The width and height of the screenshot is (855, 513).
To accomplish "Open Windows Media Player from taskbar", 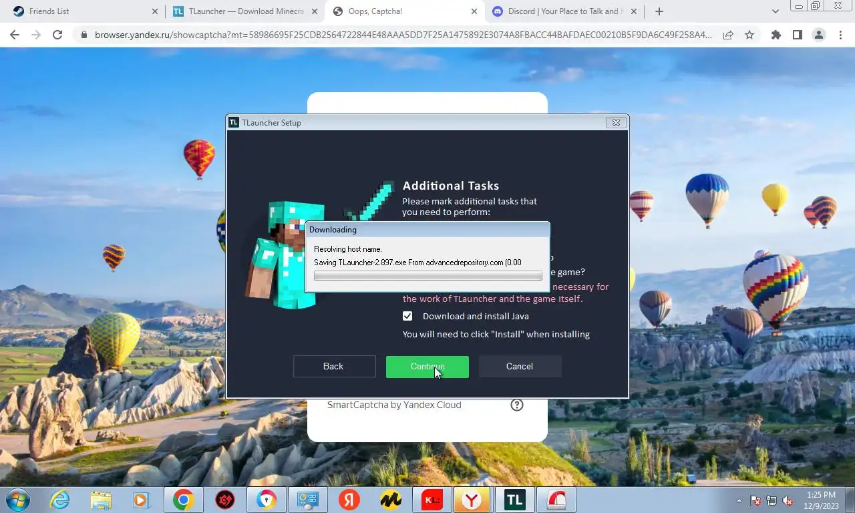I will (141, 500).
